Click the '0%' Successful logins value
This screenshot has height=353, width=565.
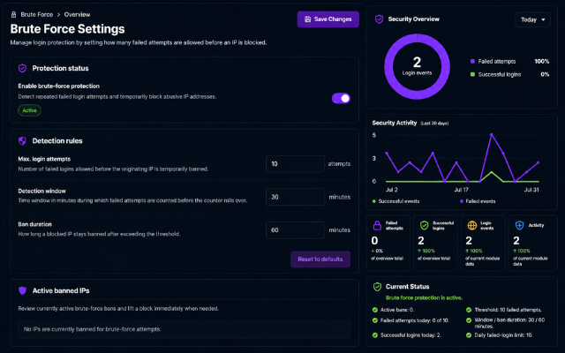[545, 74]
